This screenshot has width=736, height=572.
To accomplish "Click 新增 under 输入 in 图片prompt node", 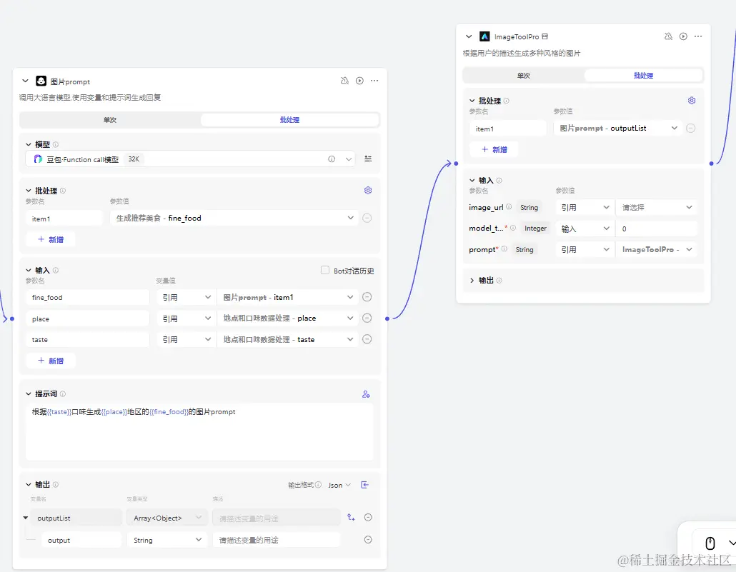I will [x=50, y=361].
